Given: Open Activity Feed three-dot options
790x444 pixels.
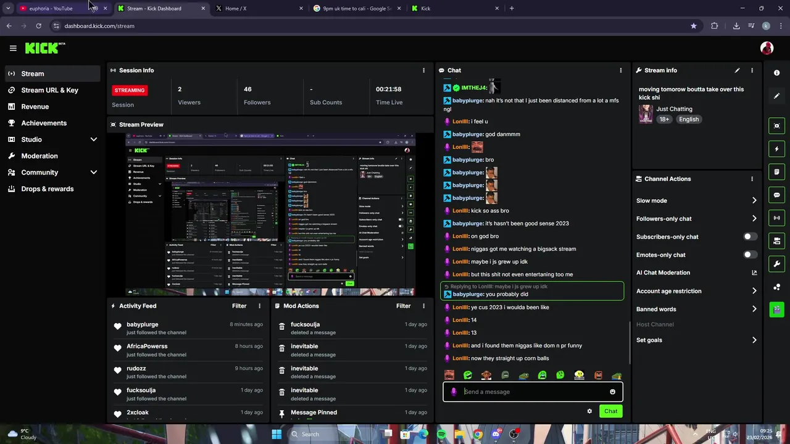Looking at the screenshot, I should click(x=259, y=306).
